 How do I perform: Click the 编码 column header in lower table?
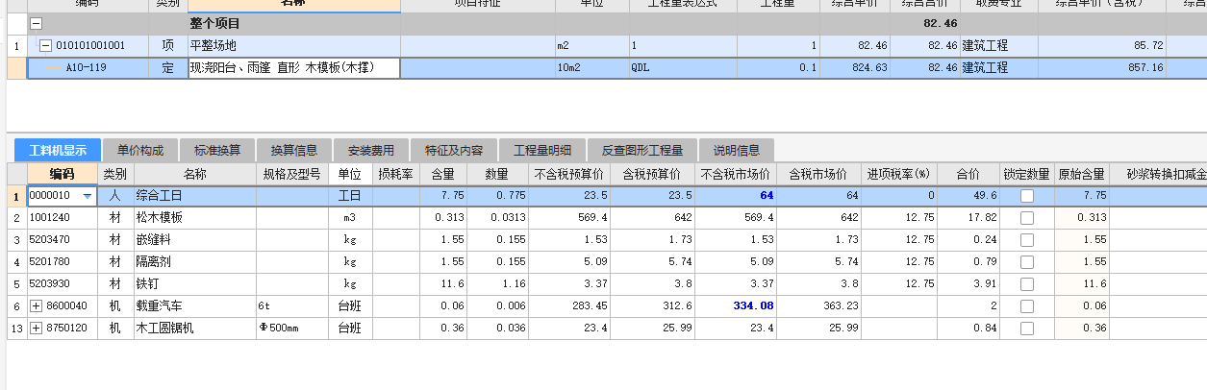click(63, 174)
